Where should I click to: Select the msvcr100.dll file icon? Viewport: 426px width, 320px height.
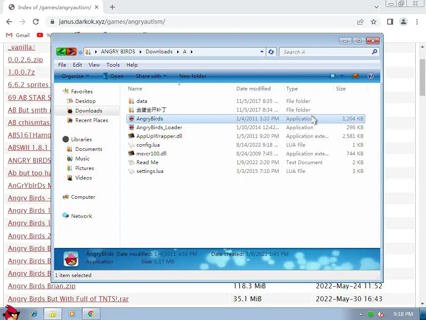point(131,153)
